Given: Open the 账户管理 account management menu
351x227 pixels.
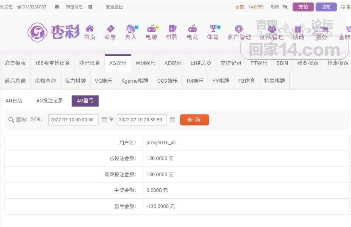Looking at the screenshot, I should 239,29.
